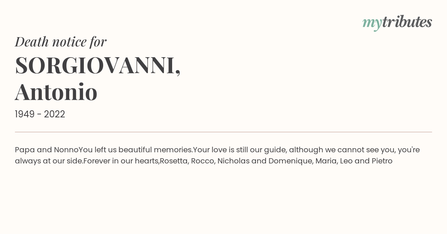Viewport: 447px width, 234px height.
Task: Click "Forever in our hearts" text
Action: point(121,161)
